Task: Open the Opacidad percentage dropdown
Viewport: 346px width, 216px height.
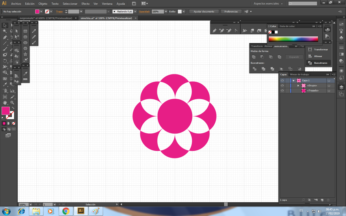Action: [x=166, y=12]
